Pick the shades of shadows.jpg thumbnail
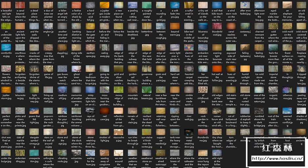This screenshot has width=308, height=168. pos(301,111)
